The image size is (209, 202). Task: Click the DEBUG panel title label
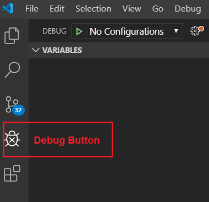click(54, 31)
